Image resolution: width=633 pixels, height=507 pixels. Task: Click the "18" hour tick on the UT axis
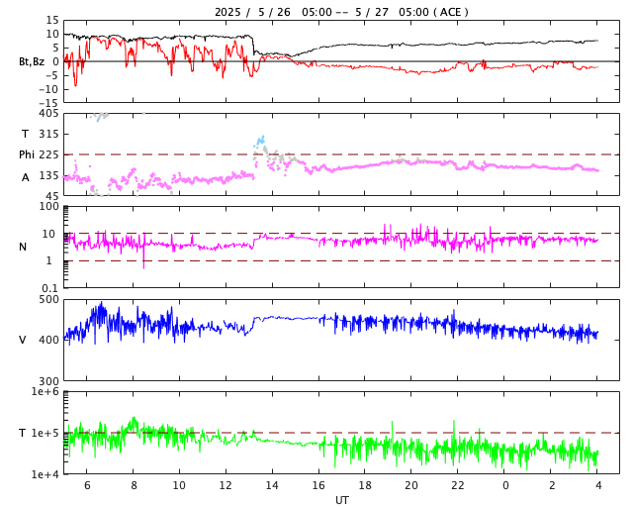click(x=365, y=485)
